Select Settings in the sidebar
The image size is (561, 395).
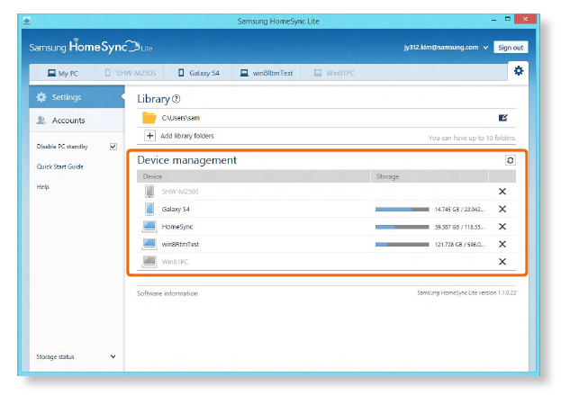tap(77, 97)
